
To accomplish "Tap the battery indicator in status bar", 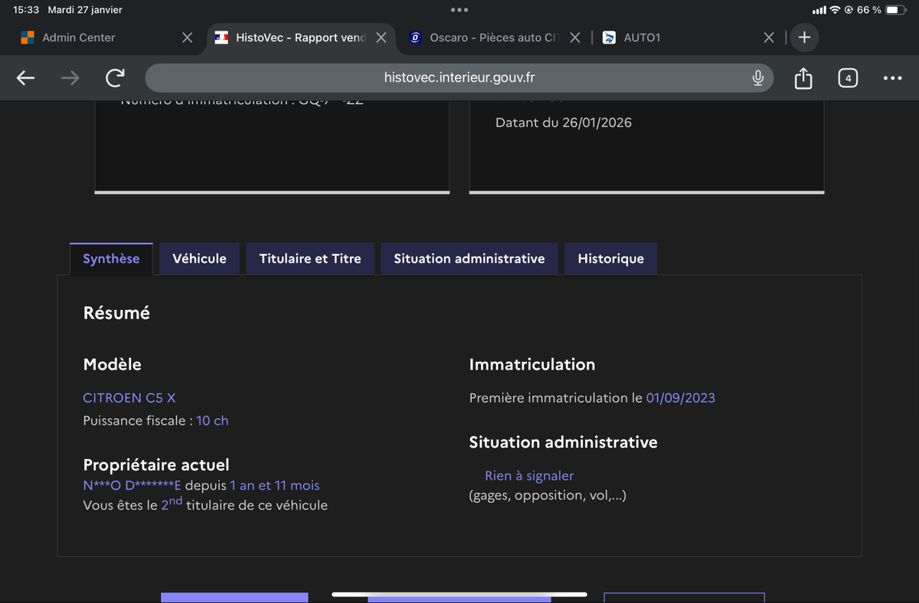I will [896, 10].
